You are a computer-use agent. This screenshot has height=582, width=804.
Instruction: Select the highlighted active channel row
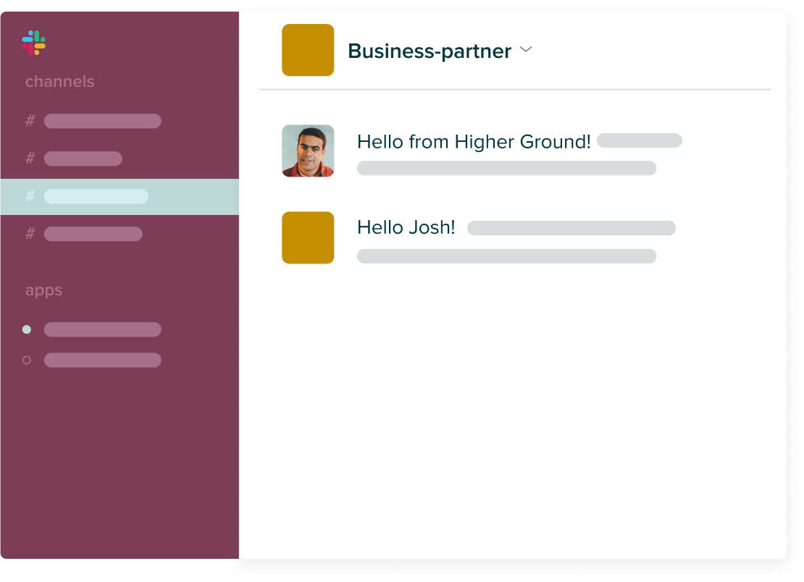click(x=120, y=197)
